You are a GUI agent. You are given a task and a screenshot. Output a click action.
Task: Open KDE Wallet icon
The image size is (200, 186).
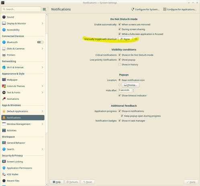[4, 174]
